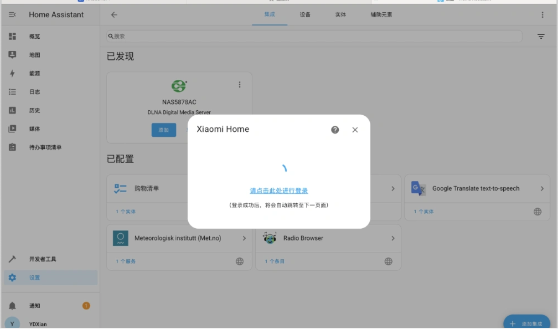Switch to the 辅助元素 helpers tab

(x=381, y=15)
